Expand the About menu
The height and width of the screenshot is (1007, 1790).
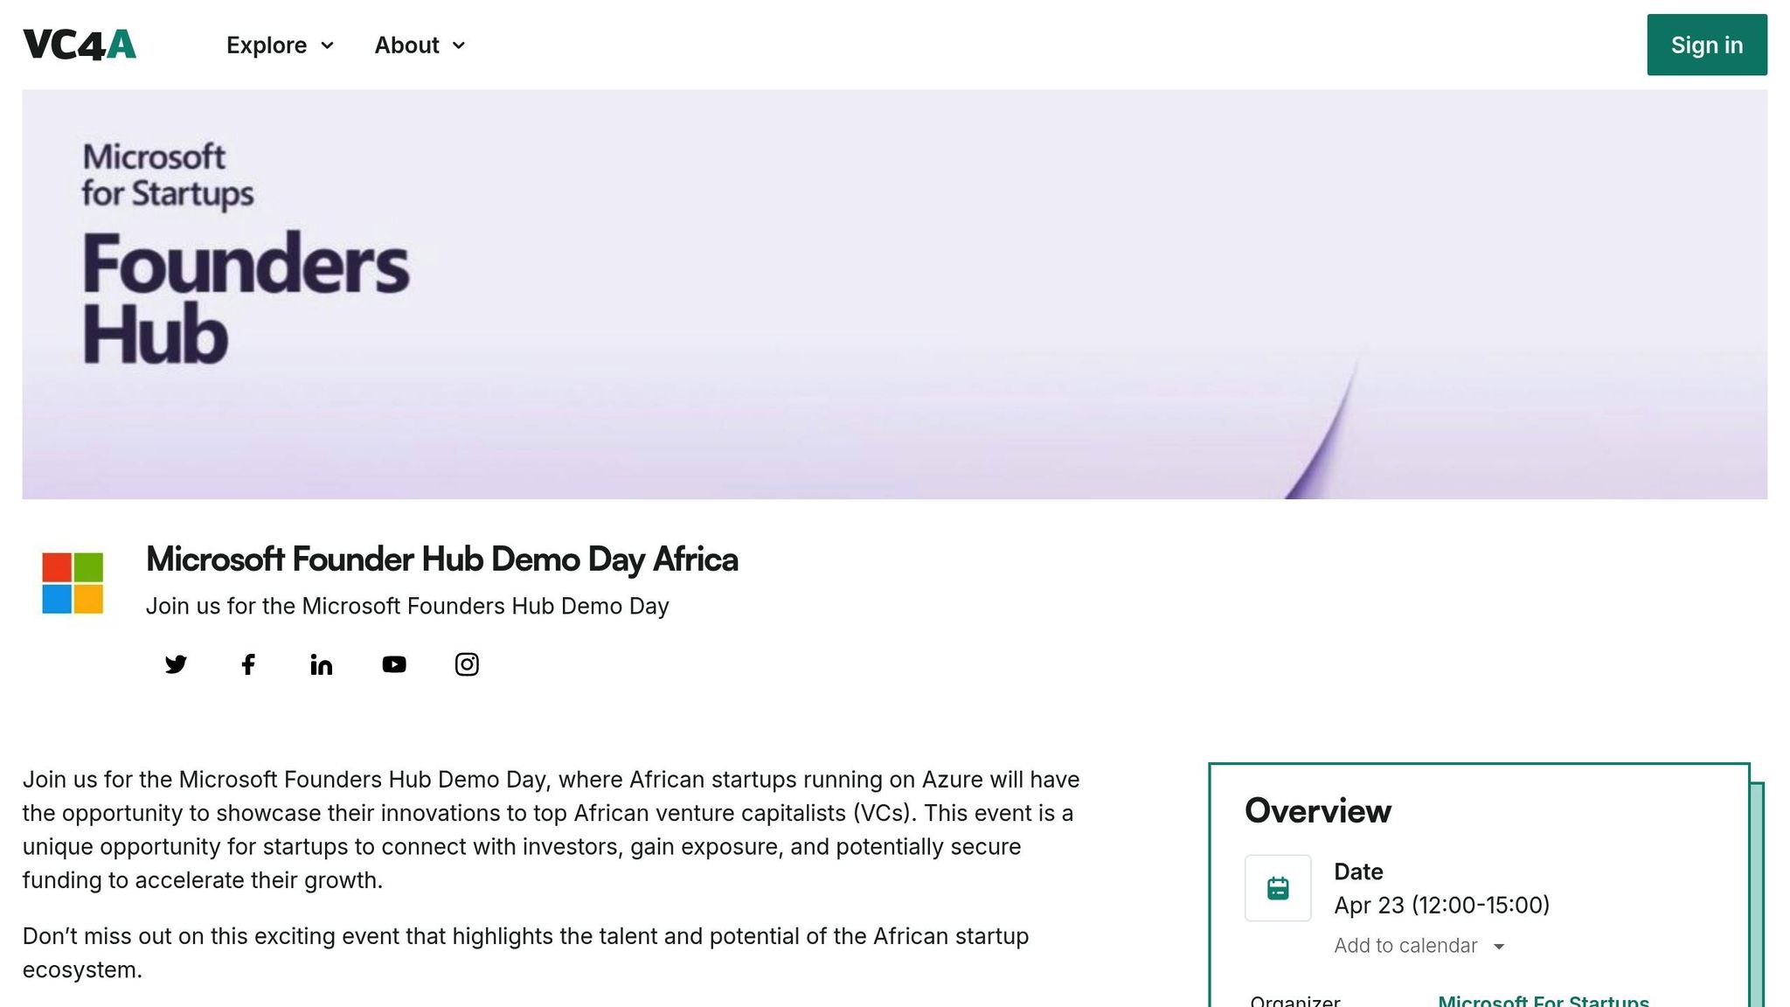point(420,45)
